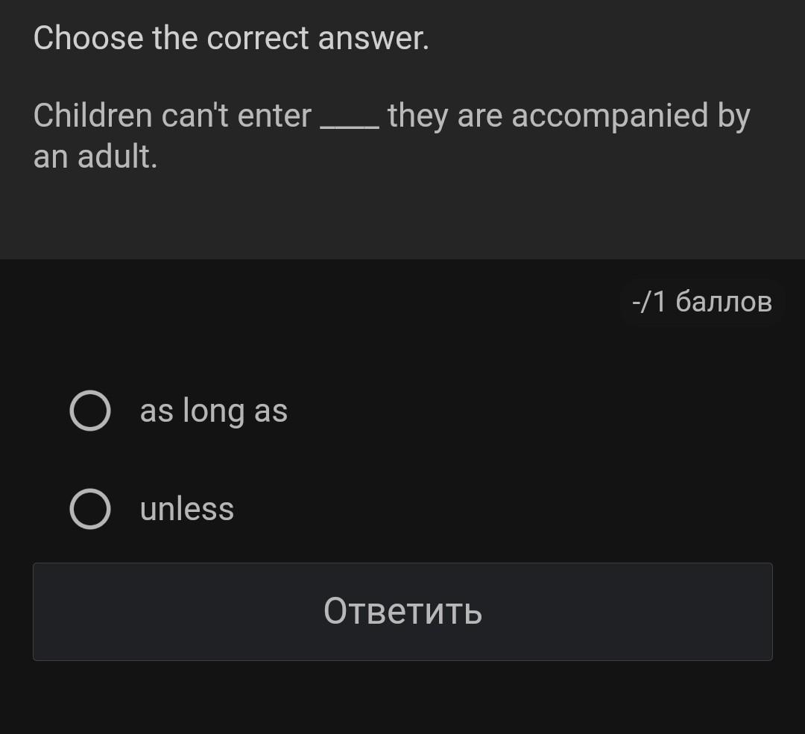The width and height of the screenshot is (805, 734).
Task: Click the word "are" in the question
Action: click(480, 117)
